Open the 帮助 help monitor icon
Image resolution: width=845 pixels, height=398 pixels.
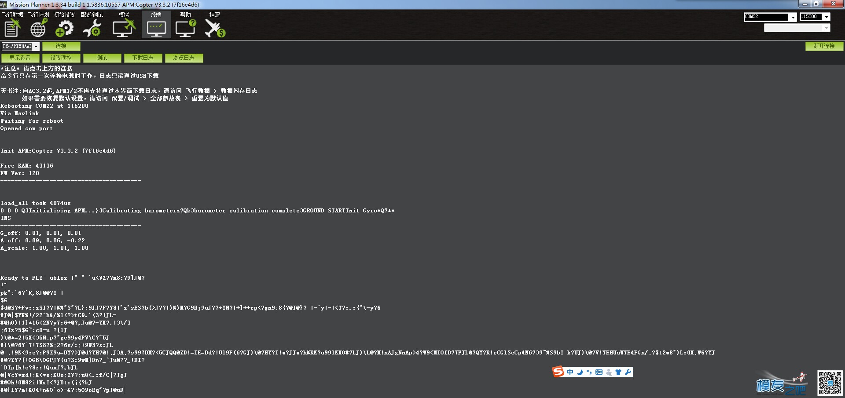click(x=185, y=29)
